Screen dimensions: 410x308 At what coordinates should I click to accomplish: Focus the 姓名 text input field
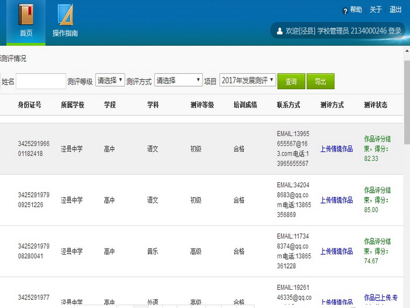click(41, 81)
